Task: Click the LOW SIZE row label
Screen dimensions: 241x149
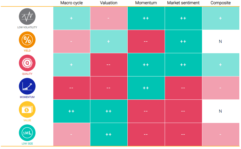Action: click(27, 144)
